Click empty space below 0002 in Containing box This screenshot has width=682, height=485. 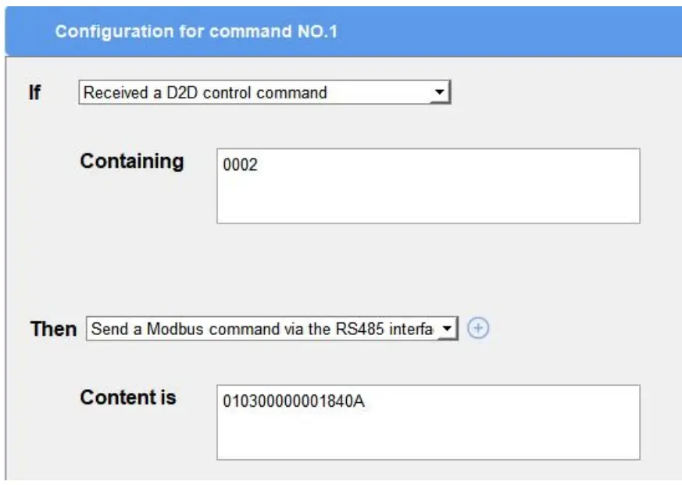tap(427, 200)
